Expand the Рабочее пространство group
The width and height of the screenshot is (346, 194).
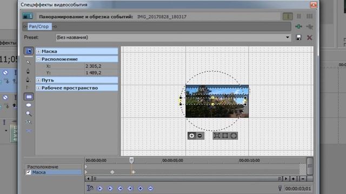point(38,88)
